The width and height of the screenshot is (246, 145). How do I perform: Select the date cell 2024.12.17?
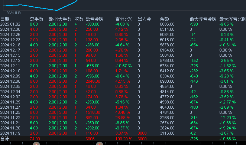click(10, 50)
